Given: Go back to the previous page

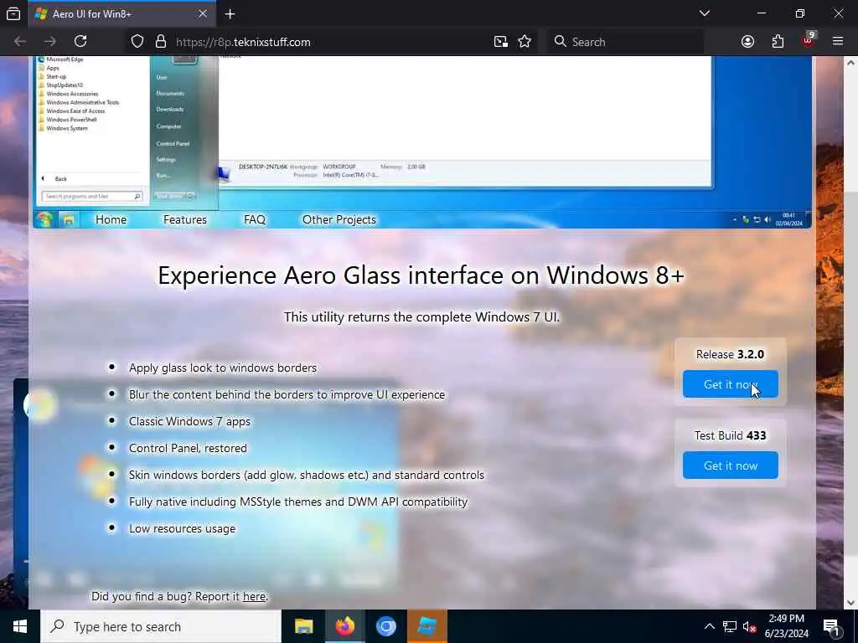Looking at the screenshot, I should (x=20, y=42).
